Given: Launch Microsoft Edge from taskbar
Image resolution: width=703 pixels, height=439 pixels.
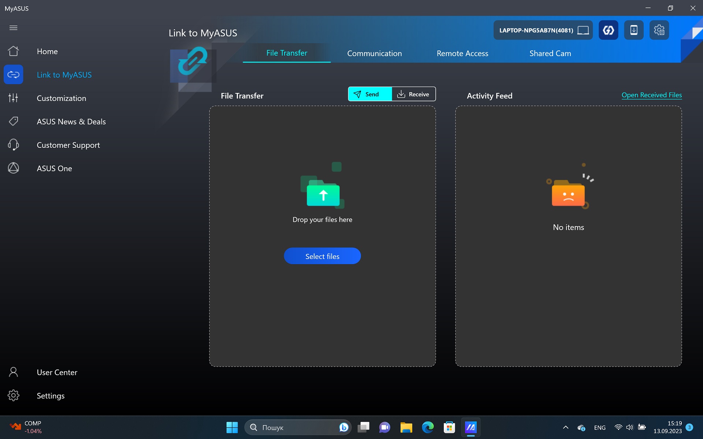Looking at the screenshot, I should click(x=428, y=427).
